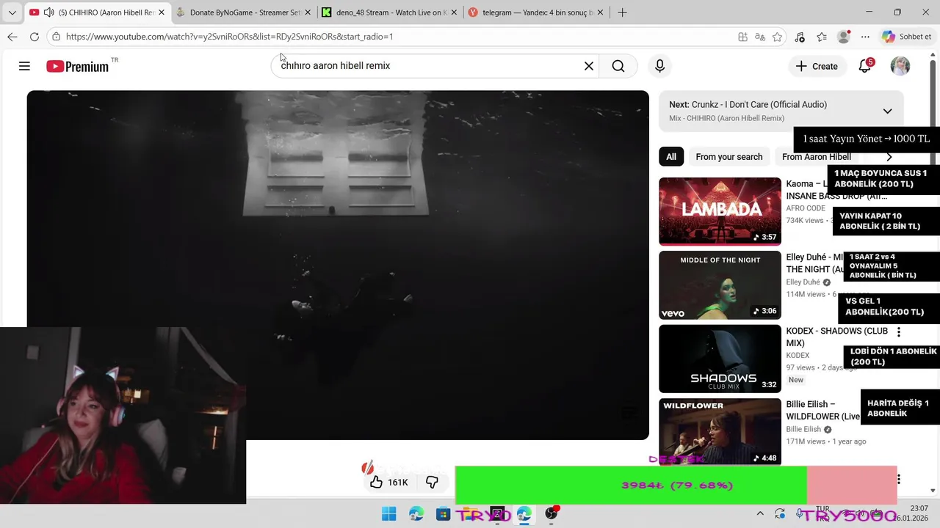Screen dimensions: 940x528
Task: Open a new browser tab with plus
Action: click(x=622, y=12)
